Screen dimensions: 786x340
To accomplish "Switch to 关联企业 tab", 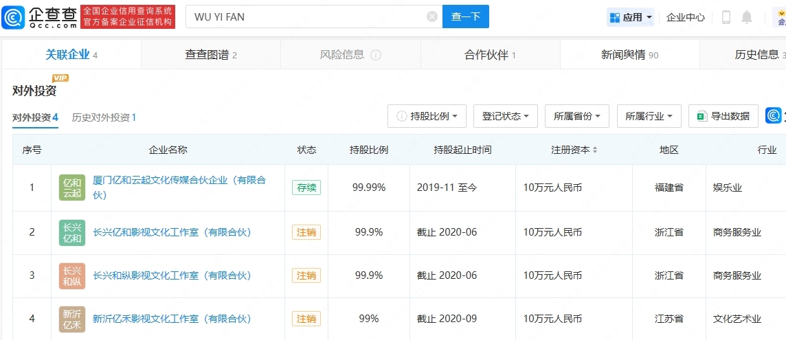I will click(71, 55).
